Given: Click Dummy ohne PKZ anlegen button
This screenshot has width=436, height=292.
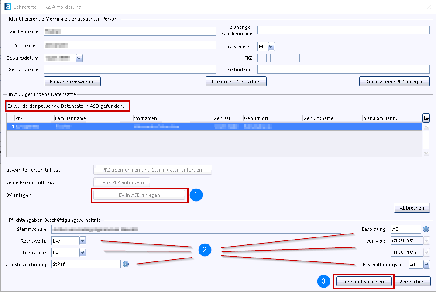Looking at the screenshot, I should (x=394, y=82).
